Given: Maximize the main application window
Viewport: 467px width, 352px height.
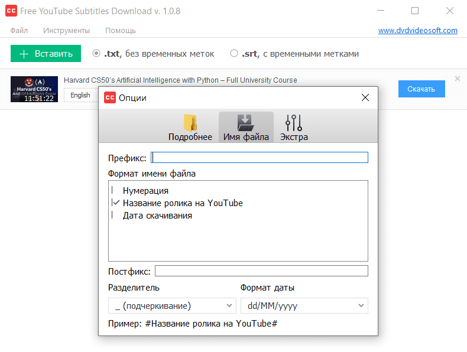Looking at the screenshot, I should pyautogui.click(x=415, y=11).
